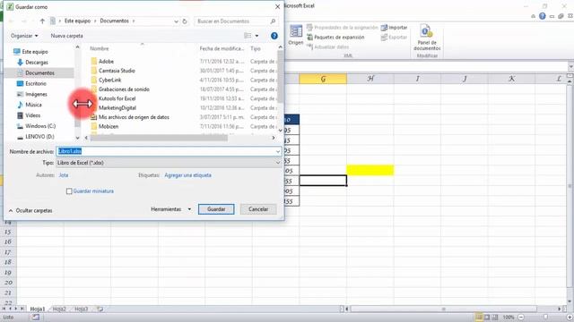The height and width of the screenshot is (322, 574).
Task: Open view options dropdown arrow
Action: pyautogui.click(x=257, y=36)
